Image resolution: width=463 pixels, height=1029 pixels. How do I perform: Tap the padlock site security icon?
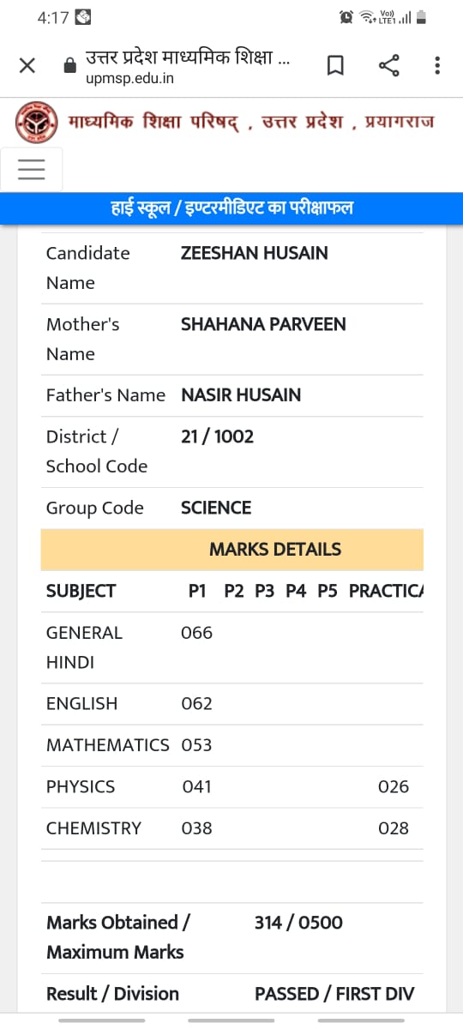(70, 66)
